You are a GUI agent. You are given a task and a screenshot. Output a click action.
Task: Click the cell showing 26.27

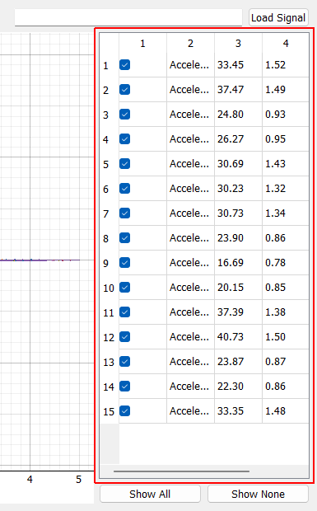[x=238, y=139]
